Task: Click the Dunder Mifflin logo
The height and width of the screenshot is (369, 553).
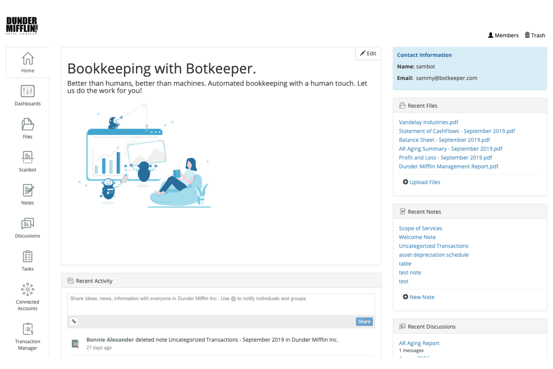Action: click(22, 25)
